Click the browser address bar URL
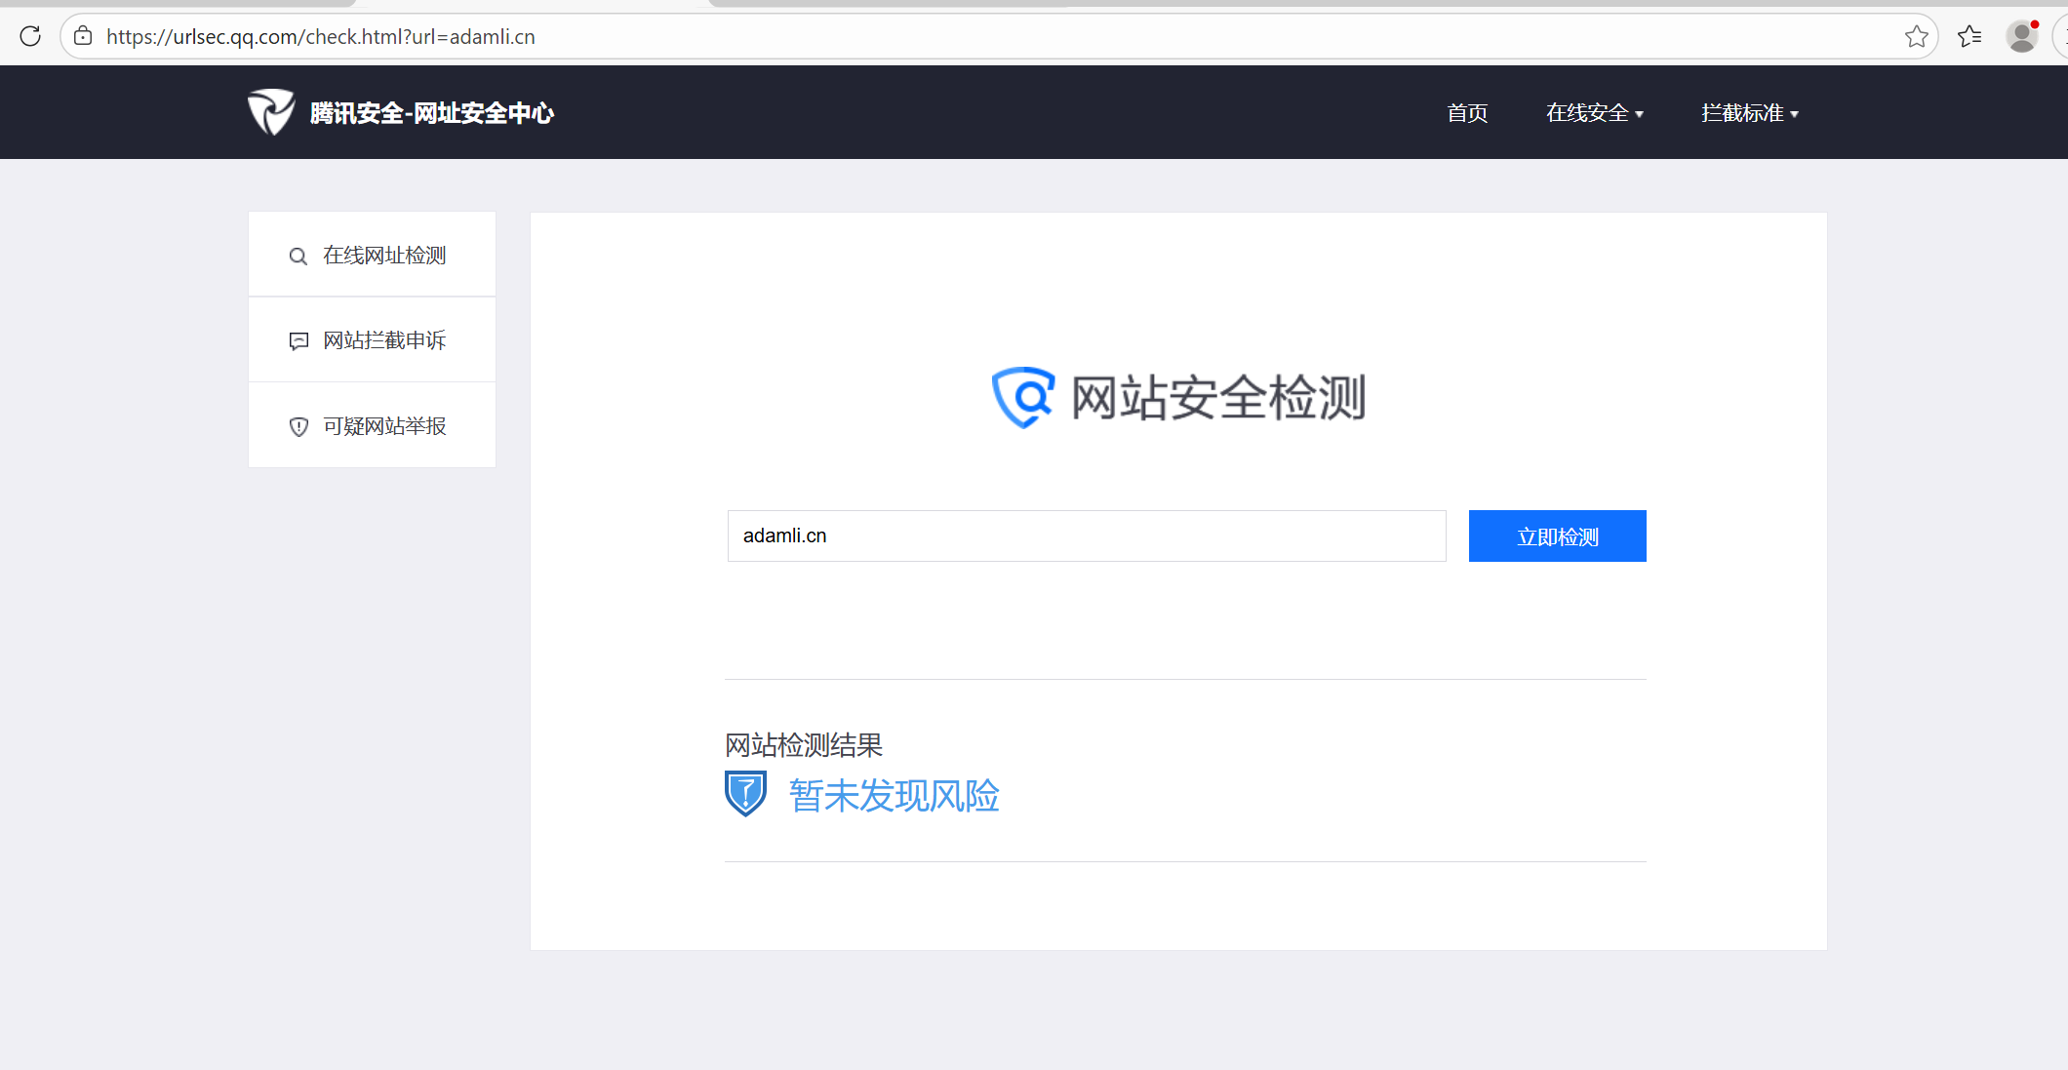The image size is (2068, 1070). click(321, 37)
